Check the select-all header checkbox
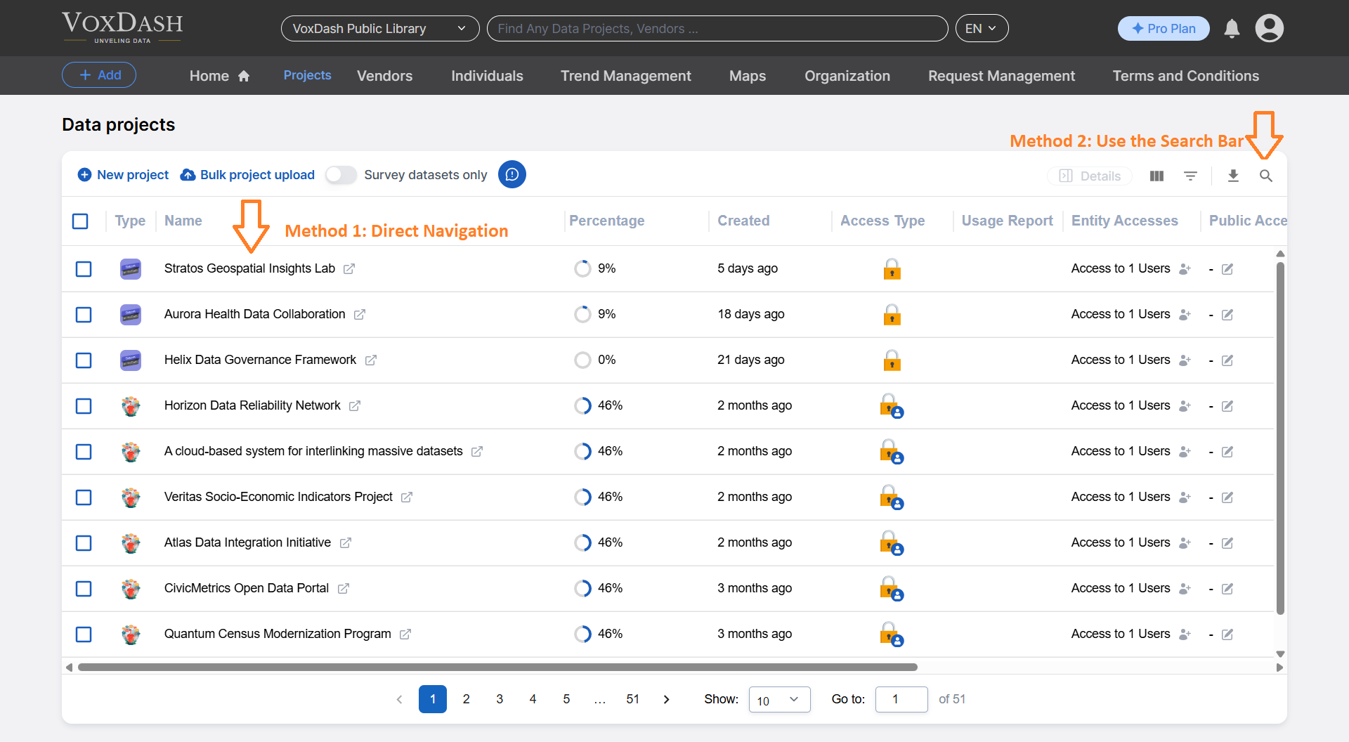Image resolution: width=1349 pixels, height=742 pixels. (81, 221)
